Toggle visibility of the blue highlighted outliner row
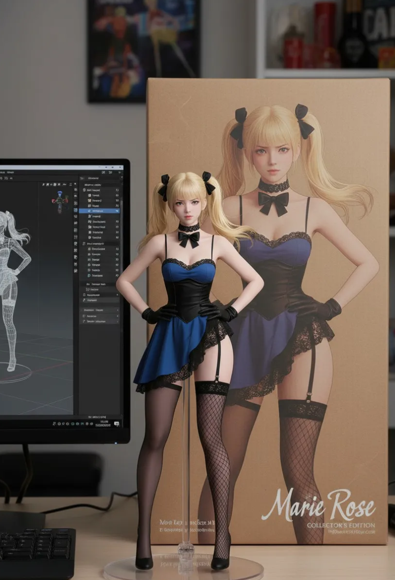The image size is (395, 580). [117, 211]
